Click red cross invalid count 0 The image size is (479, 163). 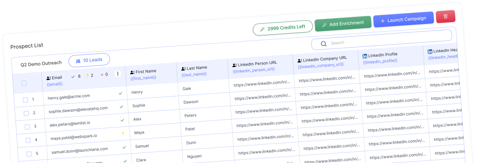(104, 75)
